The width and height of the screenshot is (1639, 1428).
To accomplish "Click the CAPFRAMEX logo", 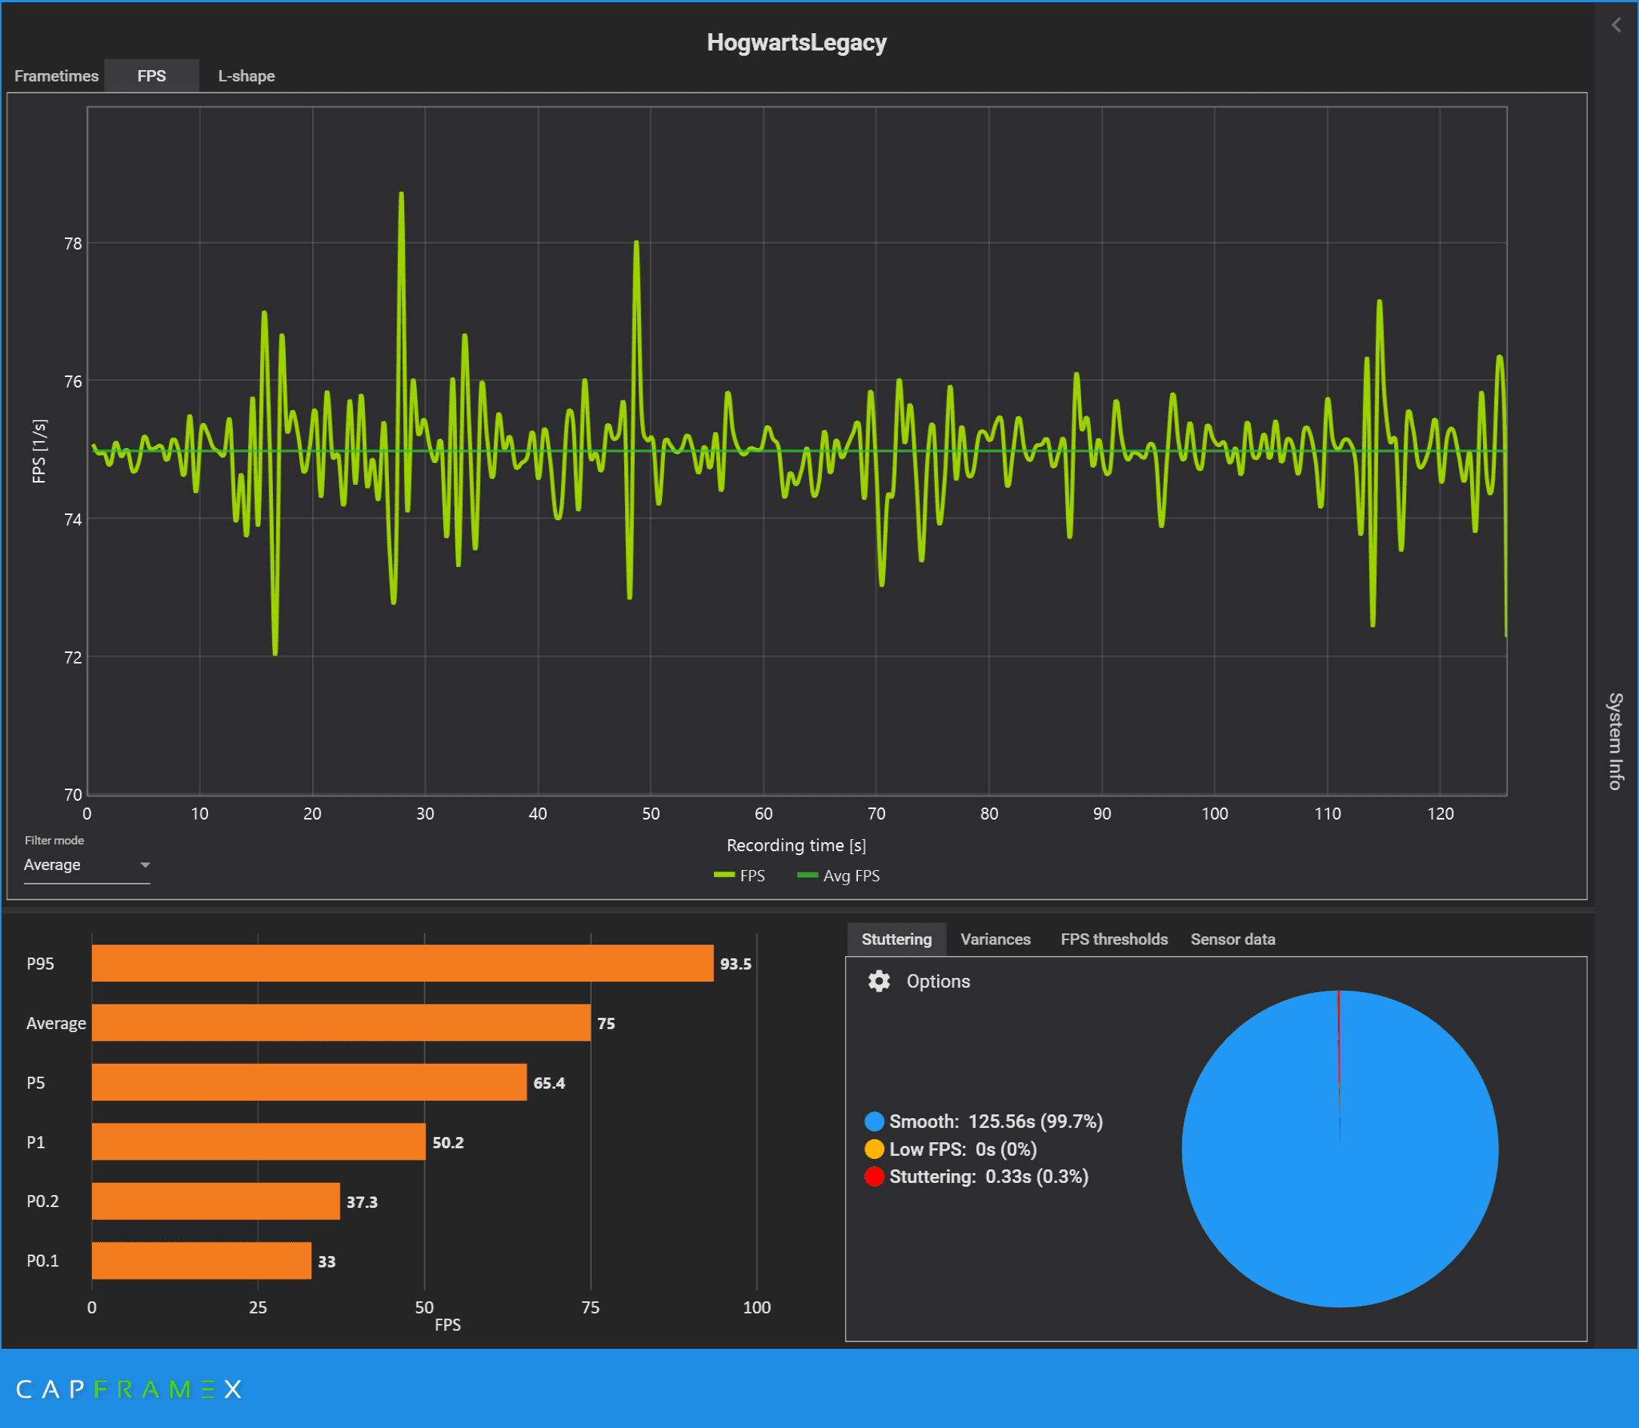I will tap(129, 1390).
